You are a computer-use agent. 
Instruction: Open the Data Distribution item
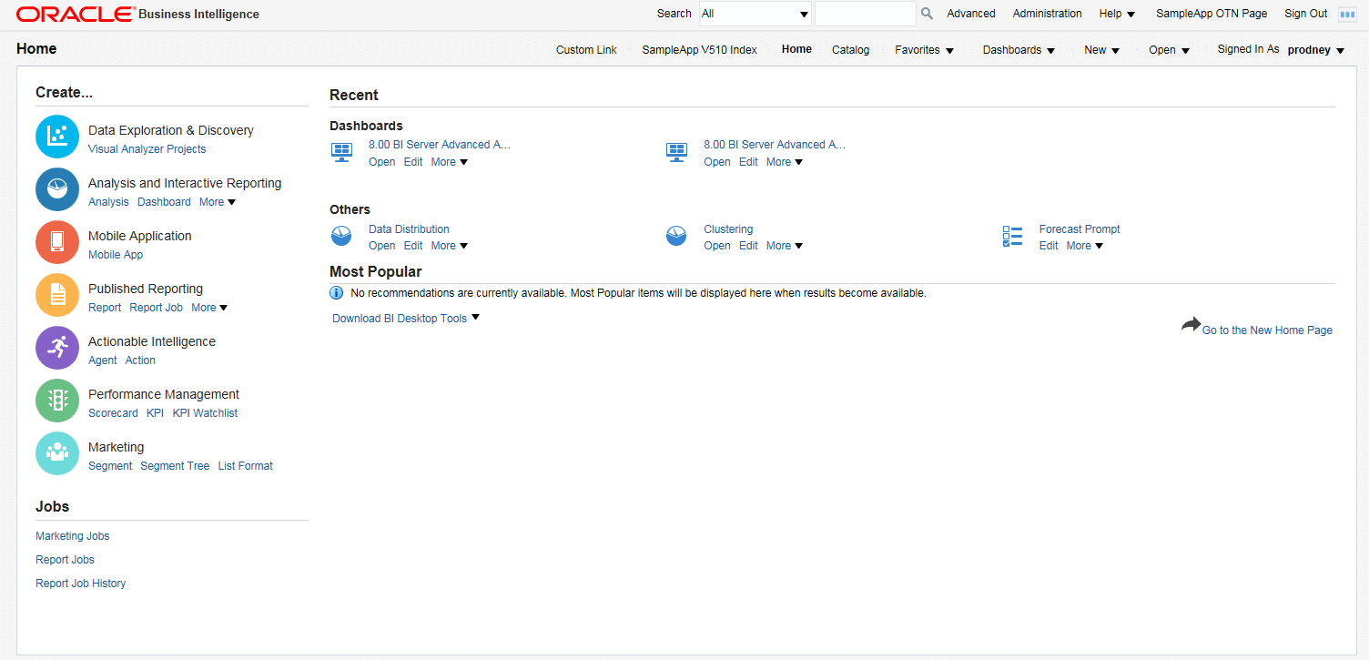click(x=408, y=228)
